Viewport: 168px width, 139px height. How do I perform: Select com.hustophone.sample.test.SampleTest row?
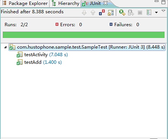(x=87, y=47)
